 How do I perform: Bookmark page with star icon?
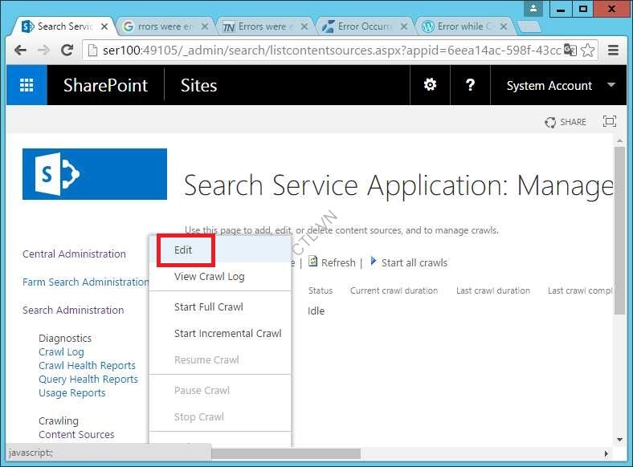click(588, 50)
